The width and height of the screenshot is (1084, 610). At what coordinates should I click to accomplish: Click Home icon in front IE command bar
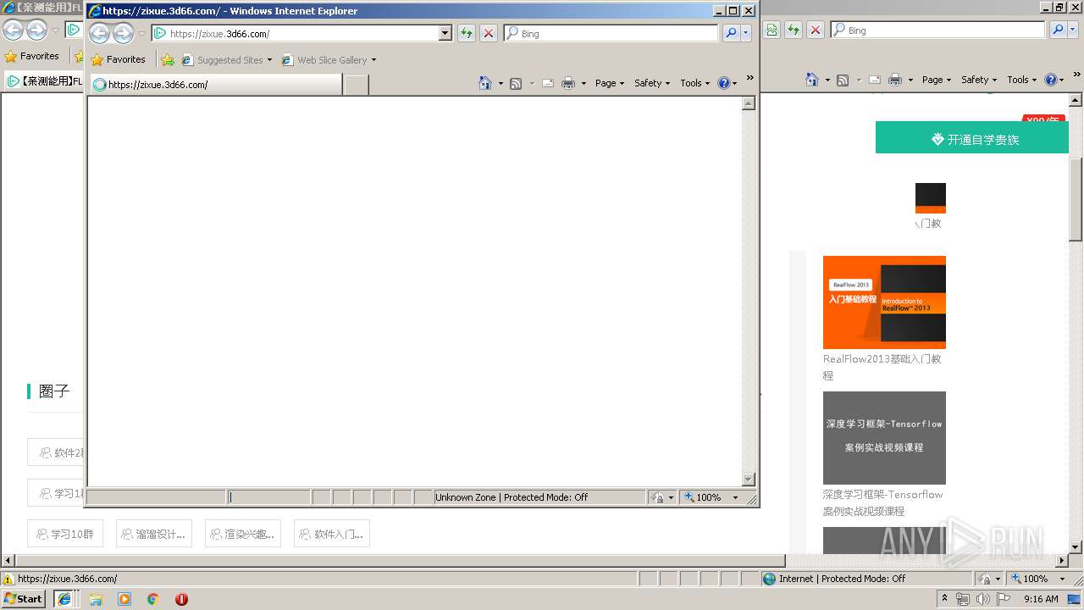(485, 83)
